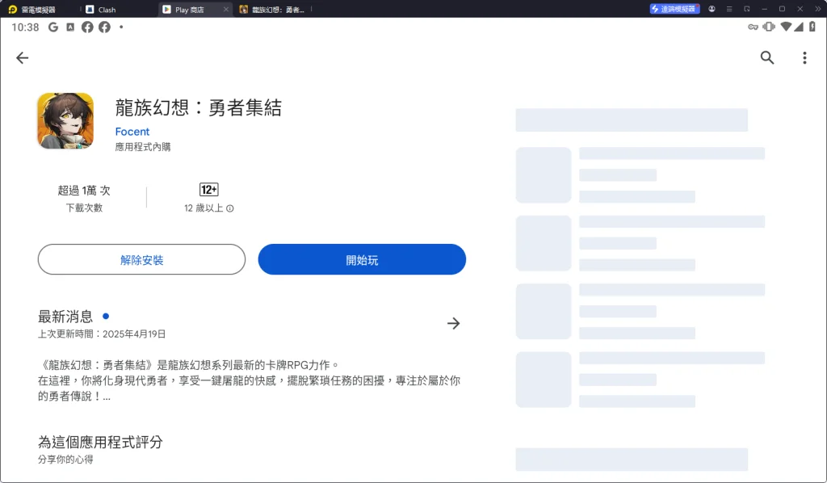The width and height of the screenshot is (827, 483).
Task: Click the keyboard A notification icon
Action: (x=70, y=27)
